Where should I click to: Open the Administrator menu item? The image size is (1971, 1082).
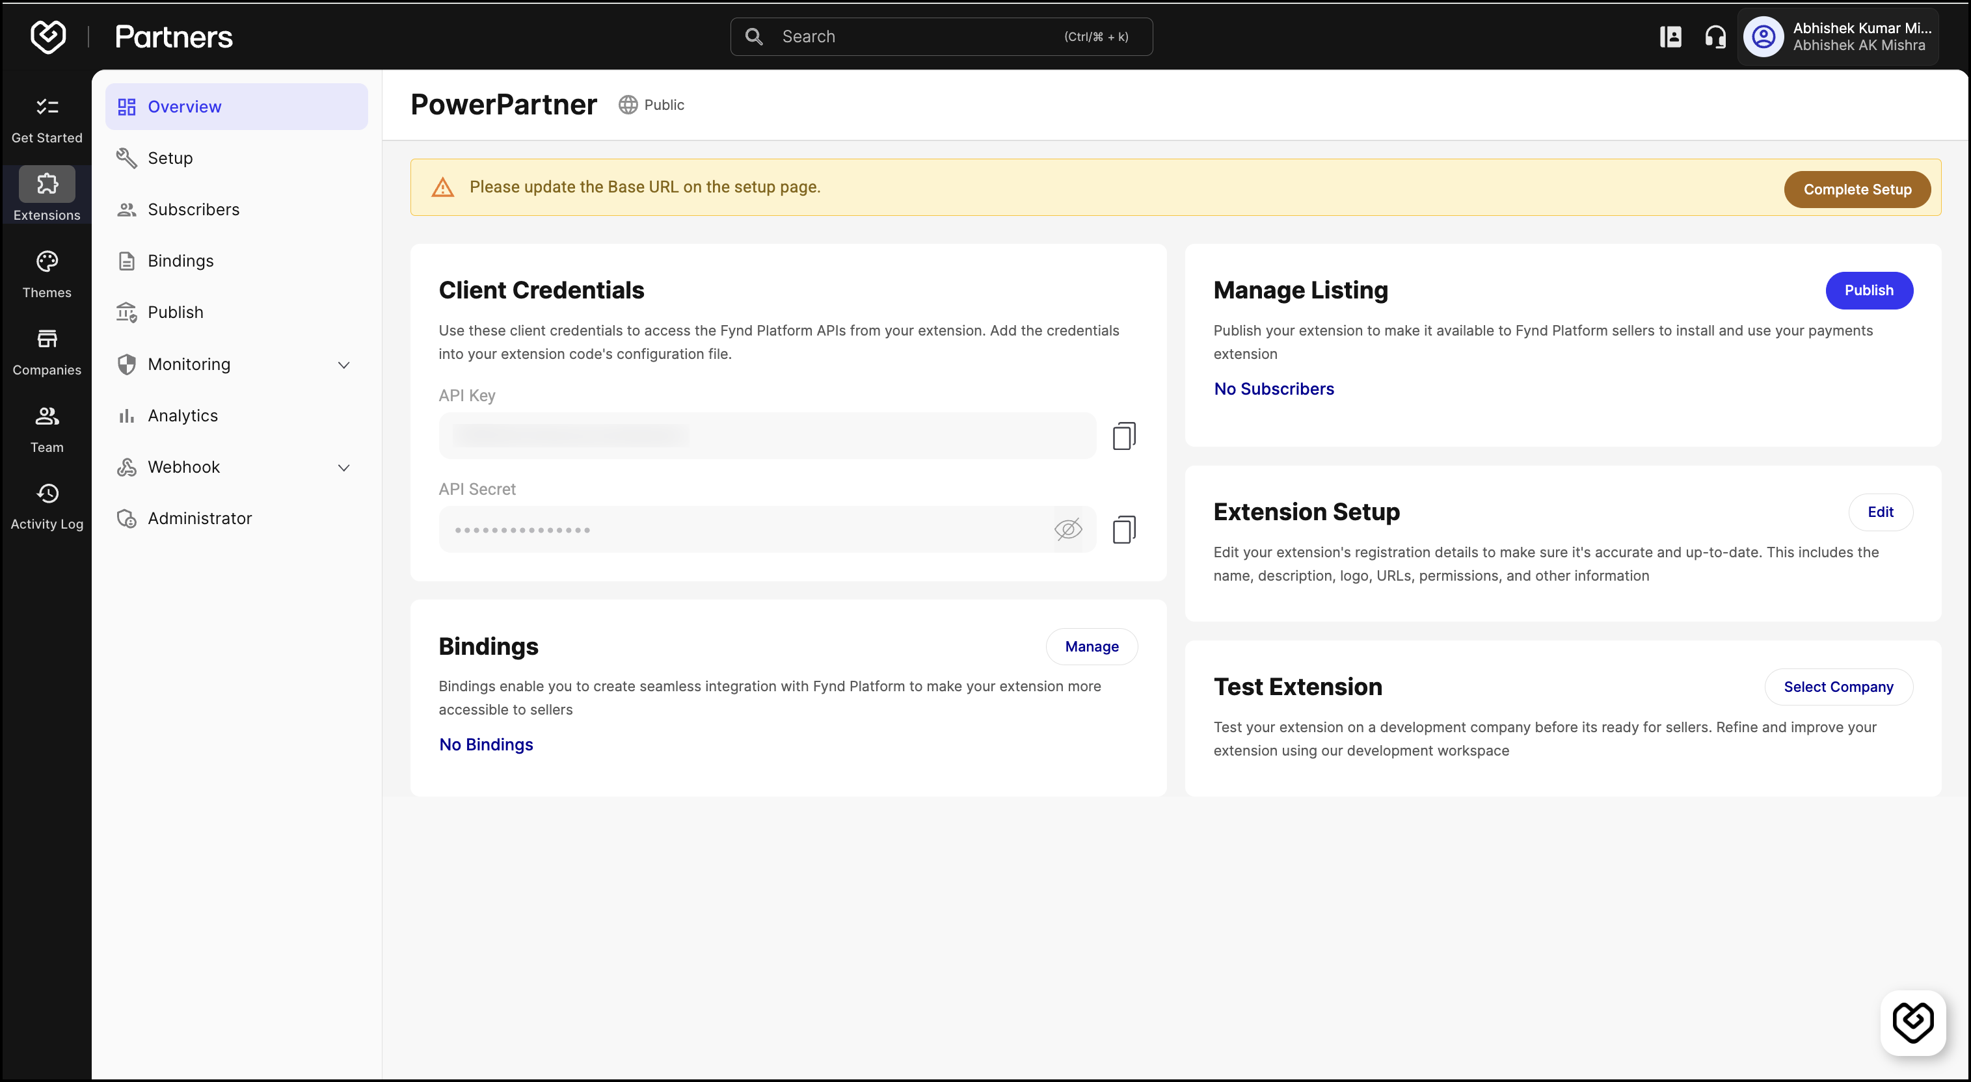click(x=236, y=518)
